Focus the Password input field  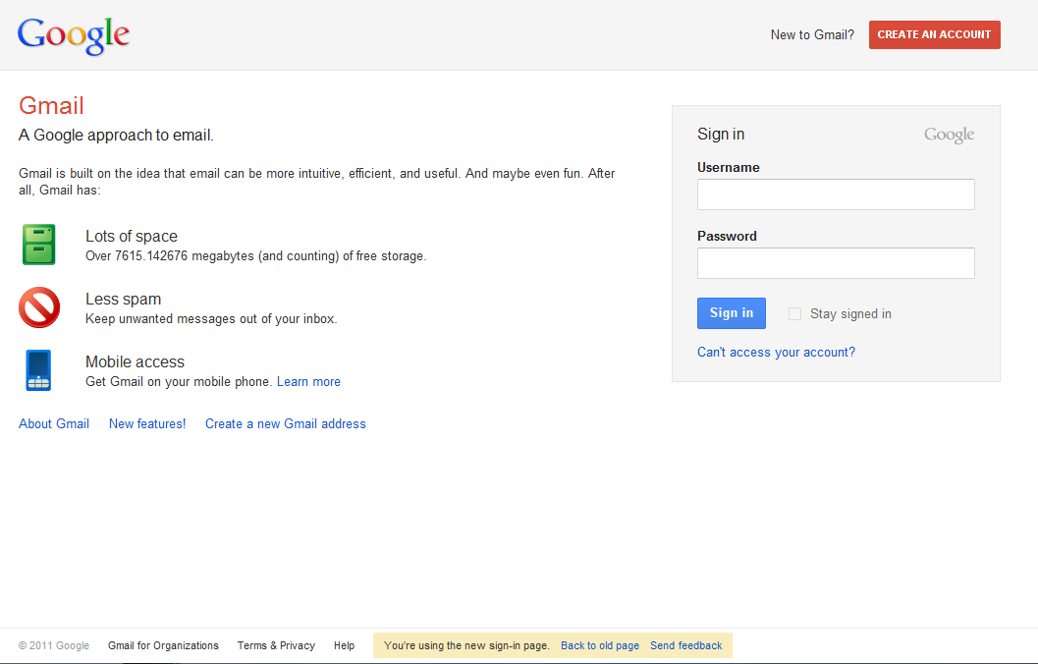pyautogui.click(x=836, y=263)
